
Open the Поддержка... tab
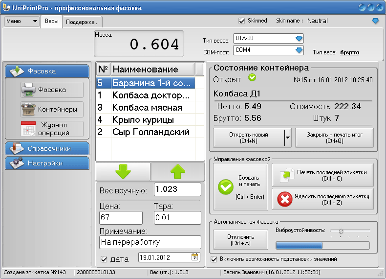(83, 22)
